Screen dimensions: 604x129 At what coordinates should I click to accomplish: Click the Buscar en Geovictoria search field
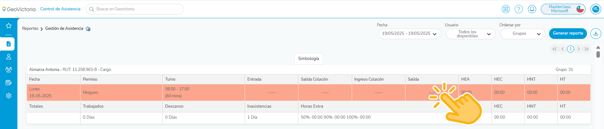tap(135, 9)
